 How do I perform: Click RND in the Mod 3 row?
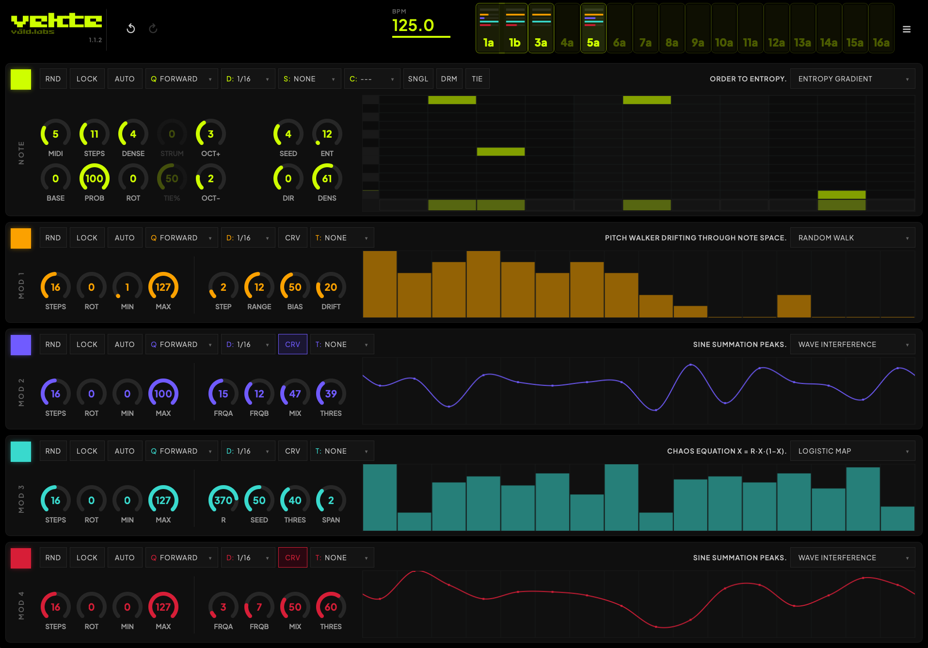(x=53, y=451)
